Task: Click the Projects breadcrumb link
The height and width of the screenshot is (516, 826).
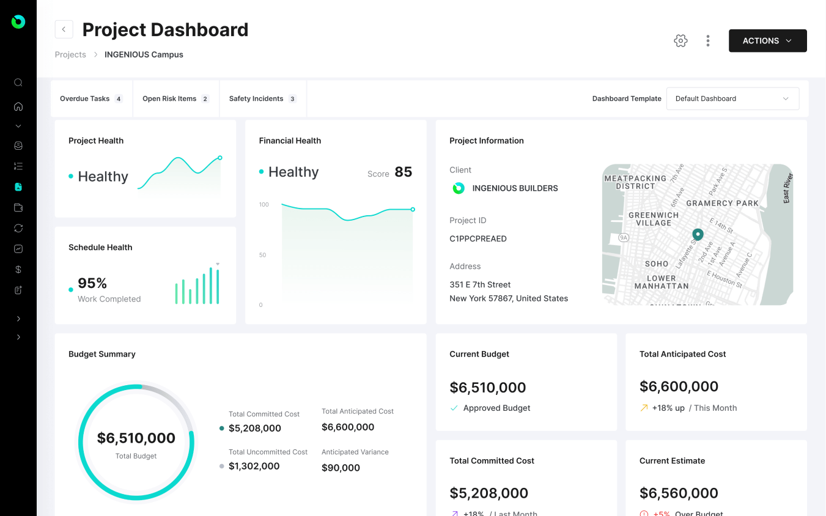Action: click(70, 54)
